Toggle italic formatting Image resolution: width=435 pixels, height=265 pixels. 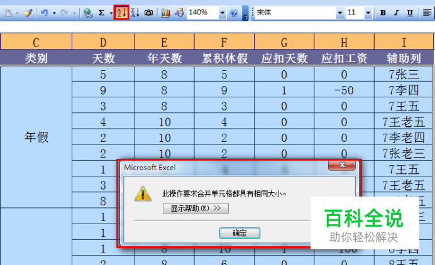(397, 13)
